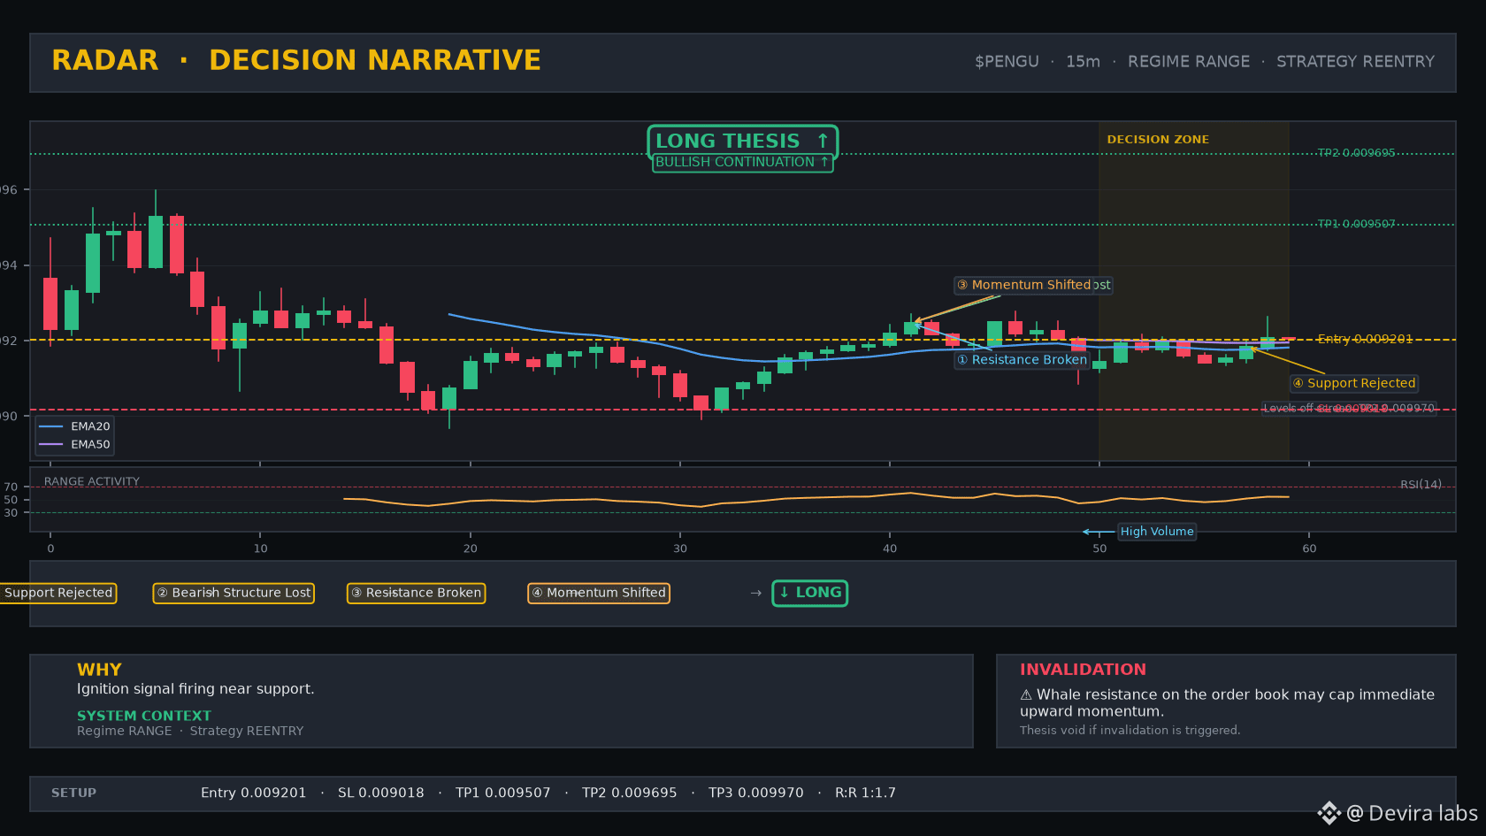This screenshot has height=836, width=1486.
Task: Click the EMA50 legend label
Action: point(90,444)
